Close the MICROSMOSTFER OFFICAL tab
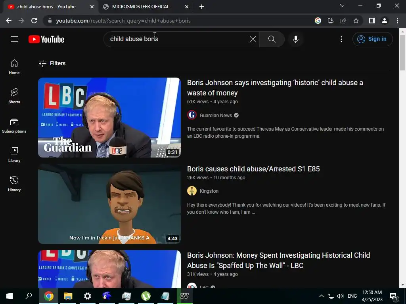This screenshot has height=304, width=406. [x=187, y=7]
